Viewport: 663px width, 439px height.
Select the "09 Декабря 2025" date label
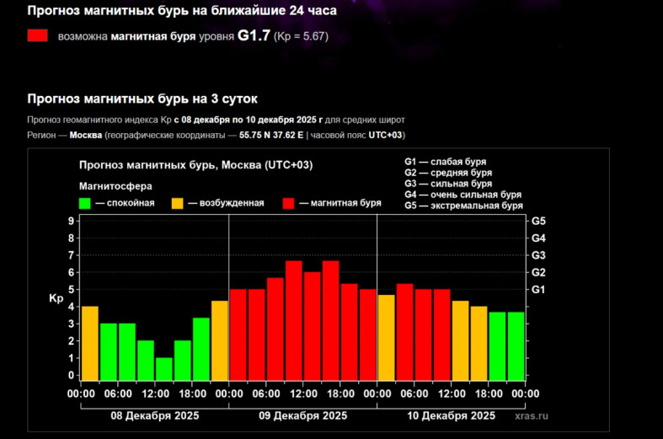pyautogui.click(x=302, y=415)
